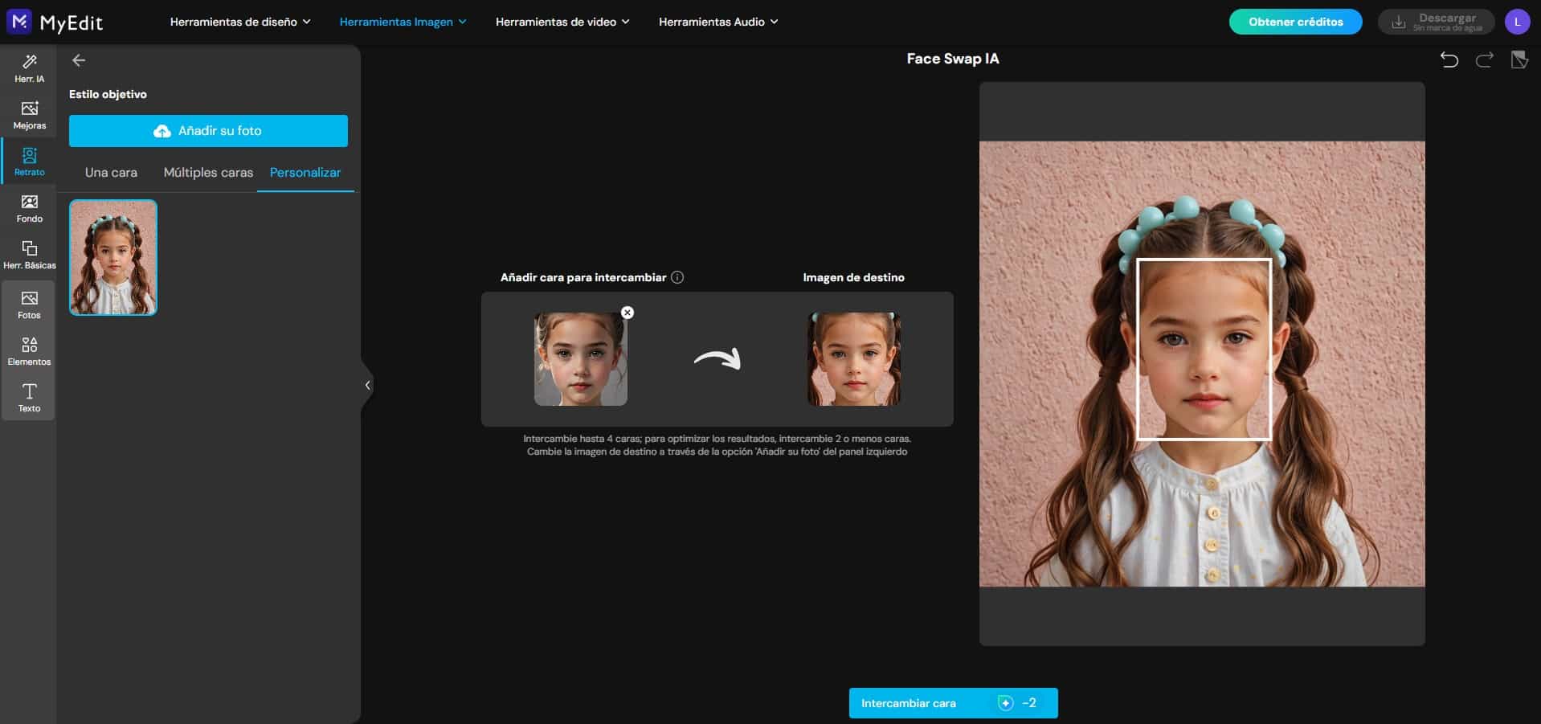The image size is (1541, 724).
Task: Expand Herramientas Imagen menu
Action: (x=403, y=22)
